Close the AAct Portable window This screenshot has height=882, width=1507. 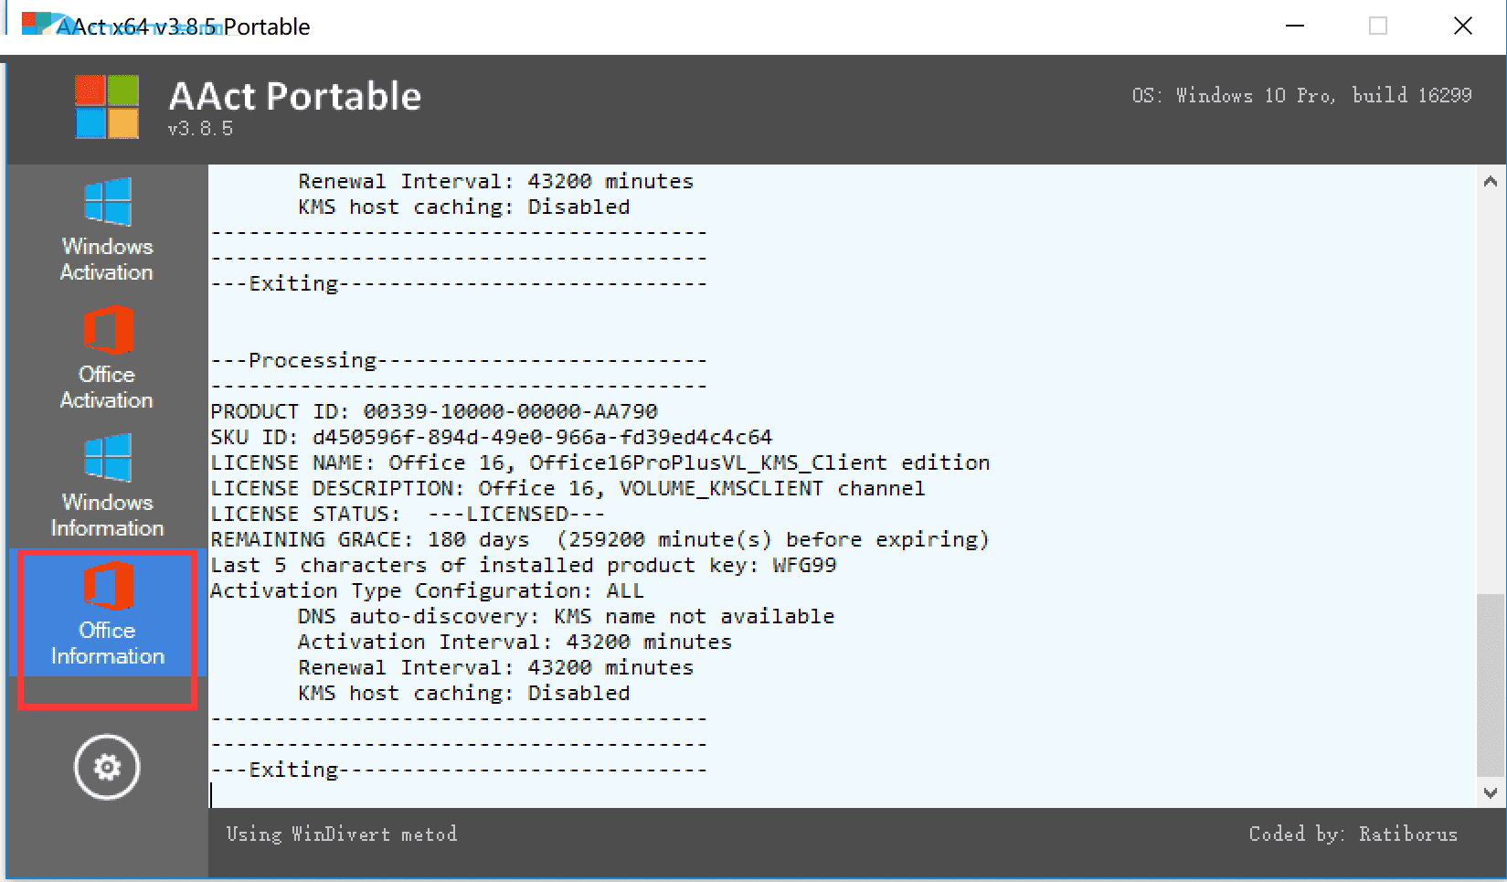1463,26
